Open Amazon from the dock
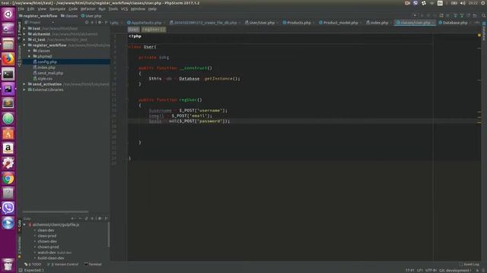The width and height of the screenshot is (487, 273). click(8, 149)
